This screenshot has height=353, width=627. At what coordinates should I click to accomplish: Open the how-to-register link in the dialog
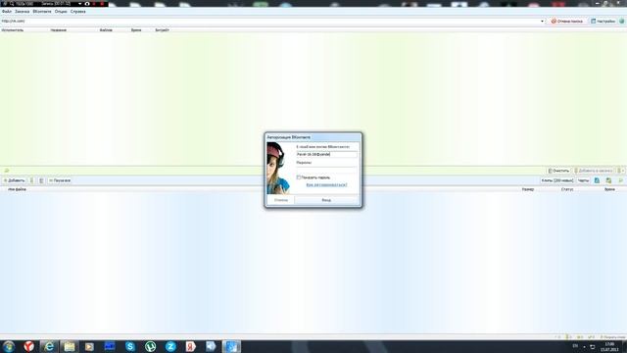(x=326, y=185)
